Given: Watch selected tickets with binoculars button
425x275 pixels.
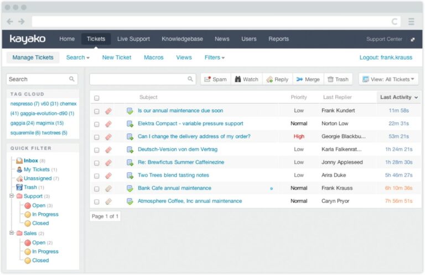Looking at the screenshot, I should click(246, 79).
